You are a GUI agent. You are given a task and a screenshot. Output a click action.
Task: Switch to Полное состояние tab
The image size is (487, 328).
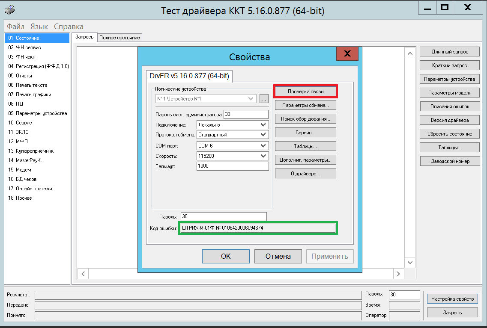click(120, 38)
